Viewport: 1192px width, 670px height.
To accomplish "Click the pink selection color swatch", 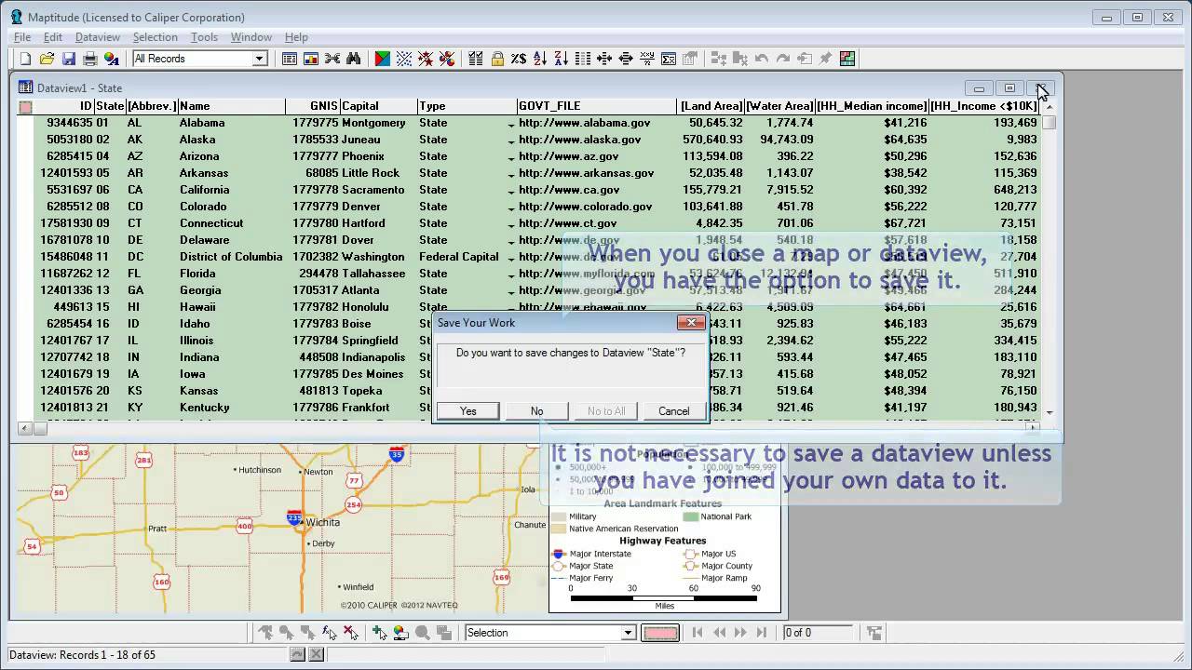I will [662, 633].
